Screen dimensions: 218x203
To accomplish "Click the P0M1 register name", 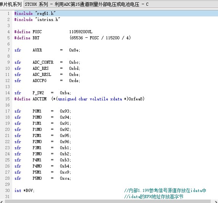I will [x=37, y=111].
